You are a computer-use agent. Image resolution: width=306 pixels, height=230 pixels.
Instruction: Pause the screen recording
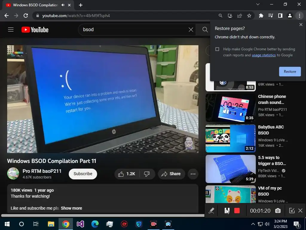[x=227, y=211]
